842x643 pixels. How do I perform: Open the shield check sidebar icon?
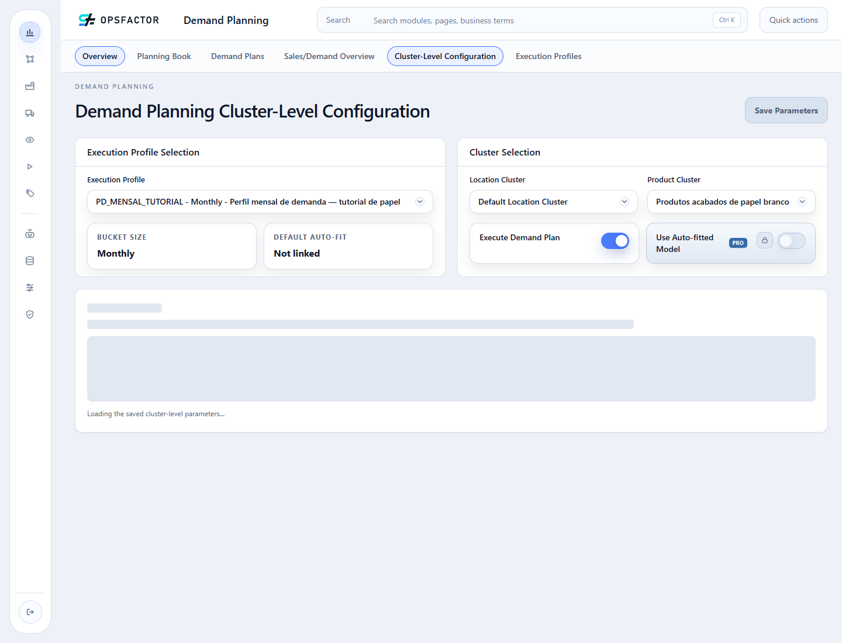[30, 314]
